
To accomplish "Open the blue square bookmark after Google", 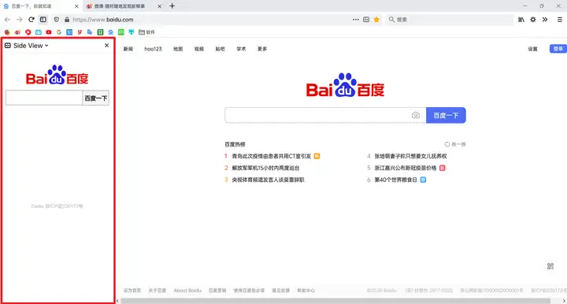I will coord(69,32).
